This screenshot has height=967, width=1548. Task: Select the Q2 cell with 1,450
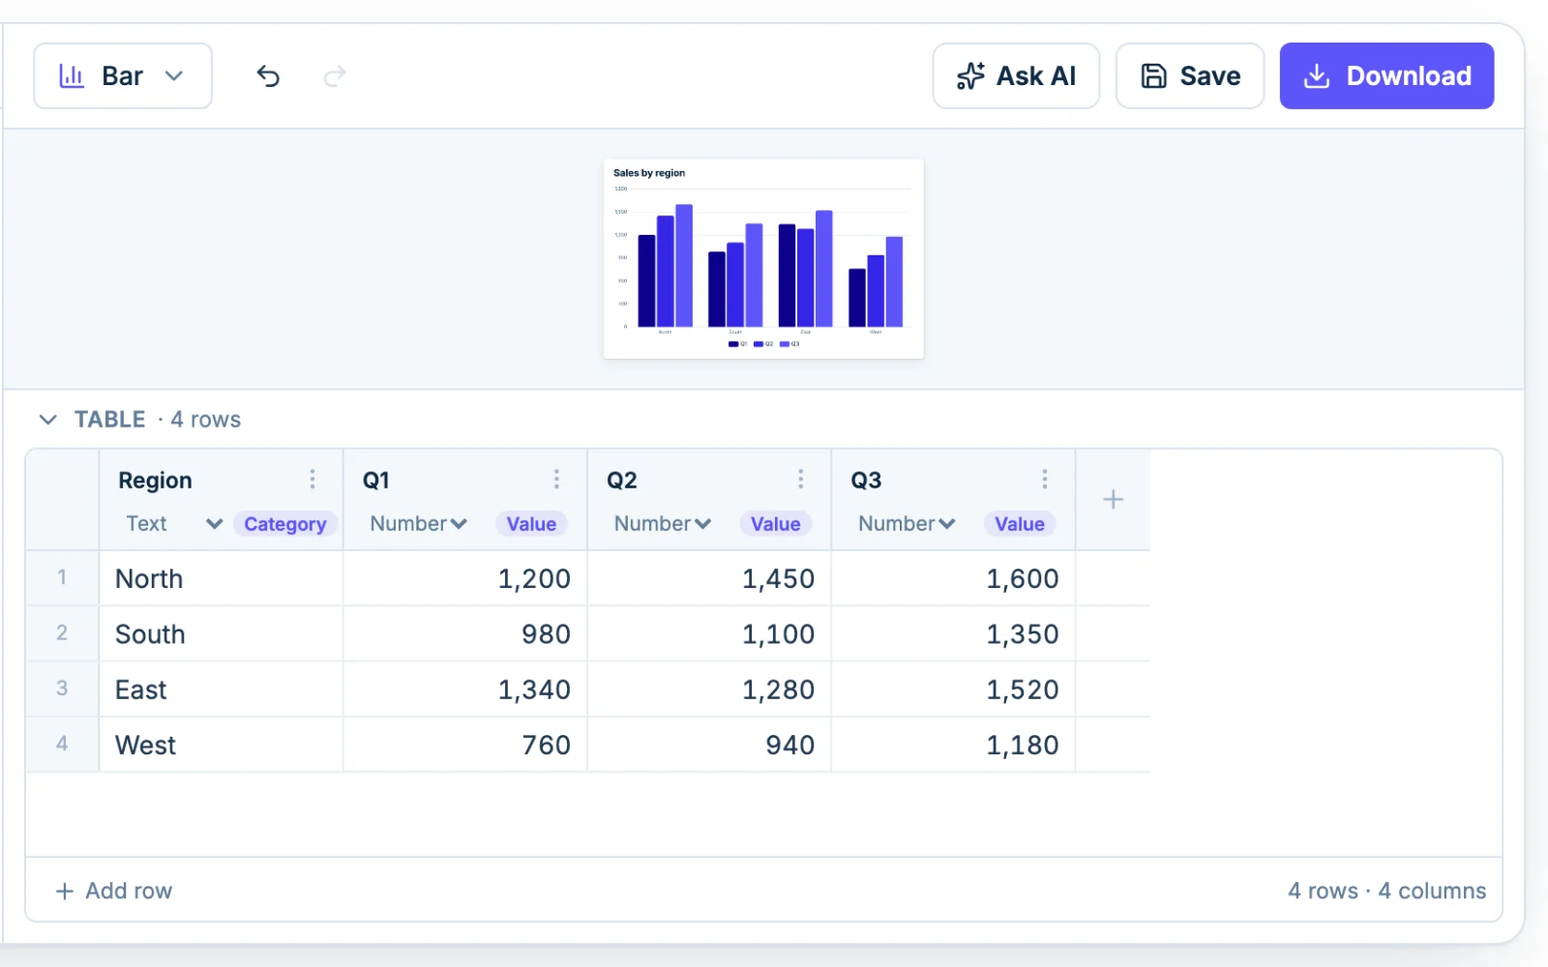709,578
